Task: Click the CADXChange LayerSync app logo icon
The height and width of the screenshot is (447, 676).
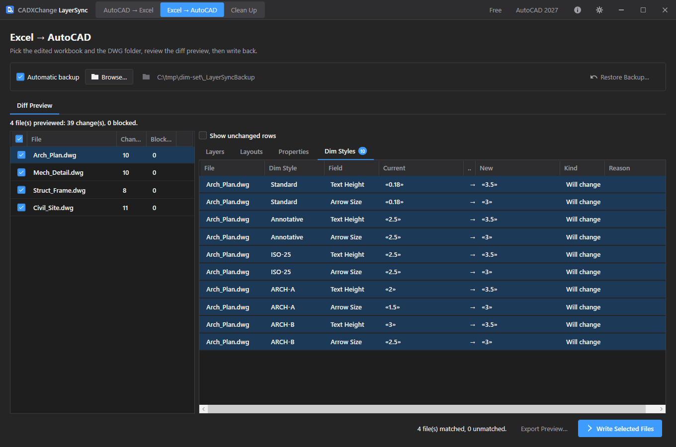Action: pyautogui.click(x=9, y=10)
